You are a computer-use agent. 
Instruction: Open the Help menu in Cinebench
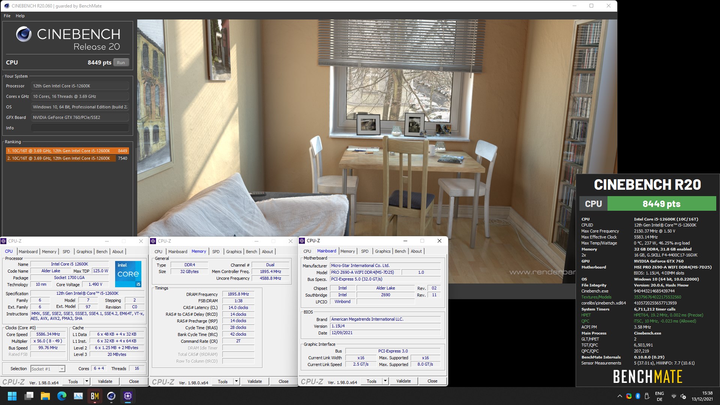[20, 16]
